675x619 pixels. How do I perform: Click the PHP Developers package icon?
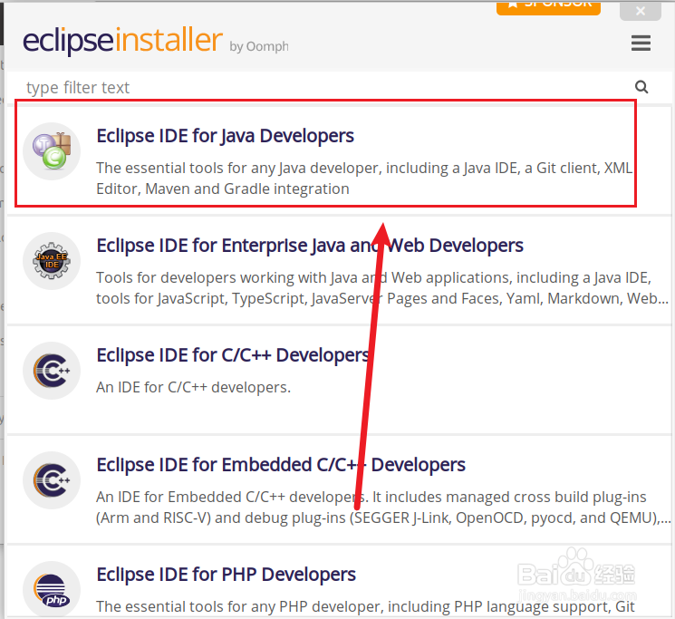coord(52,590)
